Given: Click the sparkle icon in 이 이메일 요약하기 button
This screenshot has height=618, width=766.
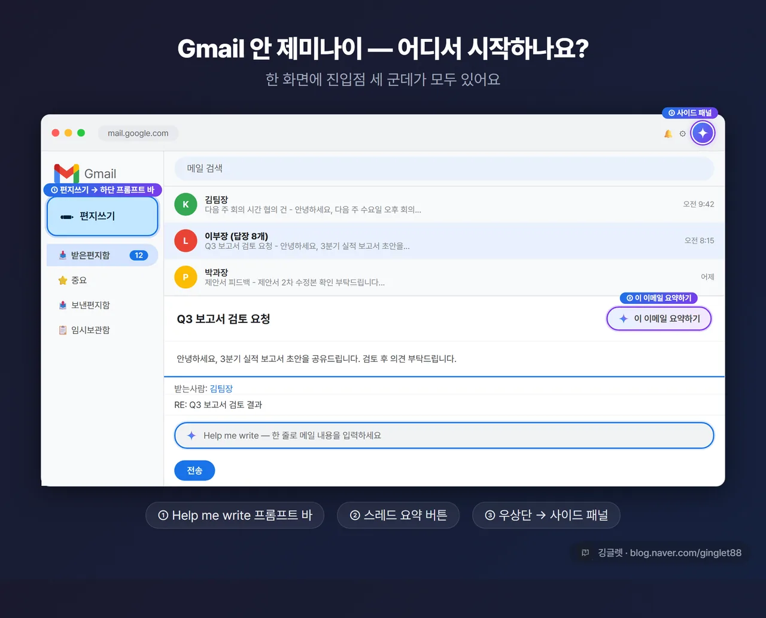Looking at the screenshot, I should 624,319.
